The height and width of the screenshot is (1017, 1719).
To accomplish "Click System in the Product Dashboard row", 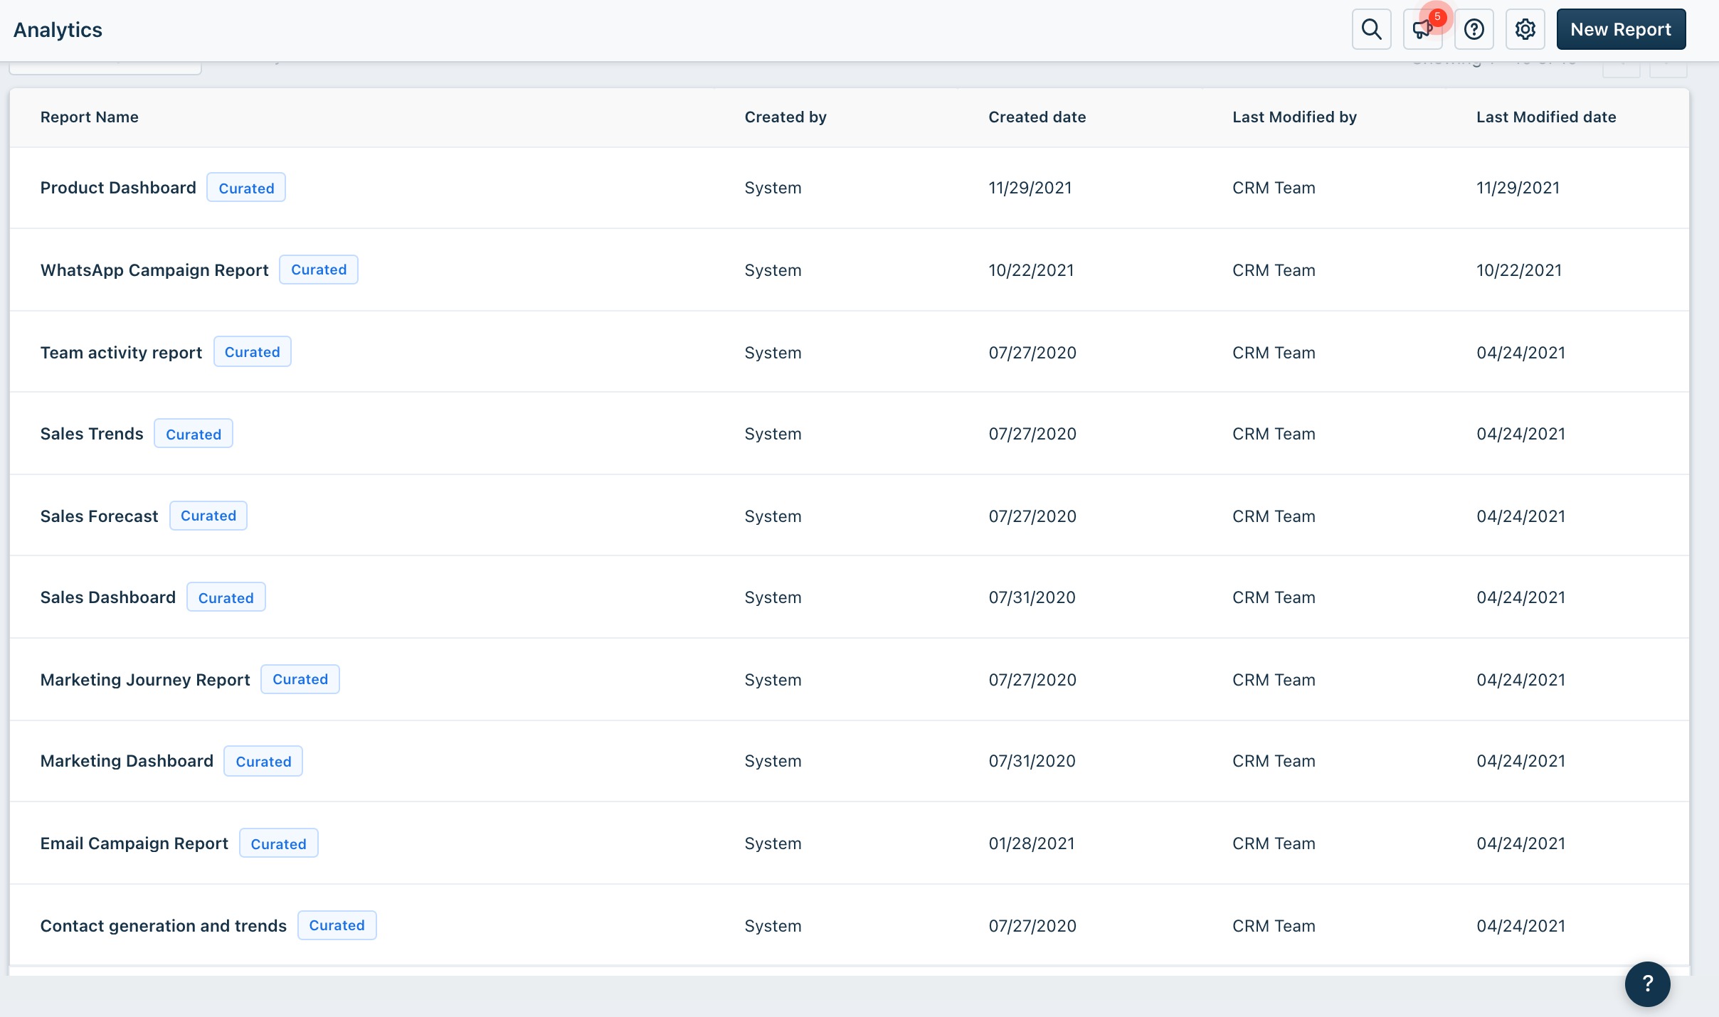I will tap(773, 188).
